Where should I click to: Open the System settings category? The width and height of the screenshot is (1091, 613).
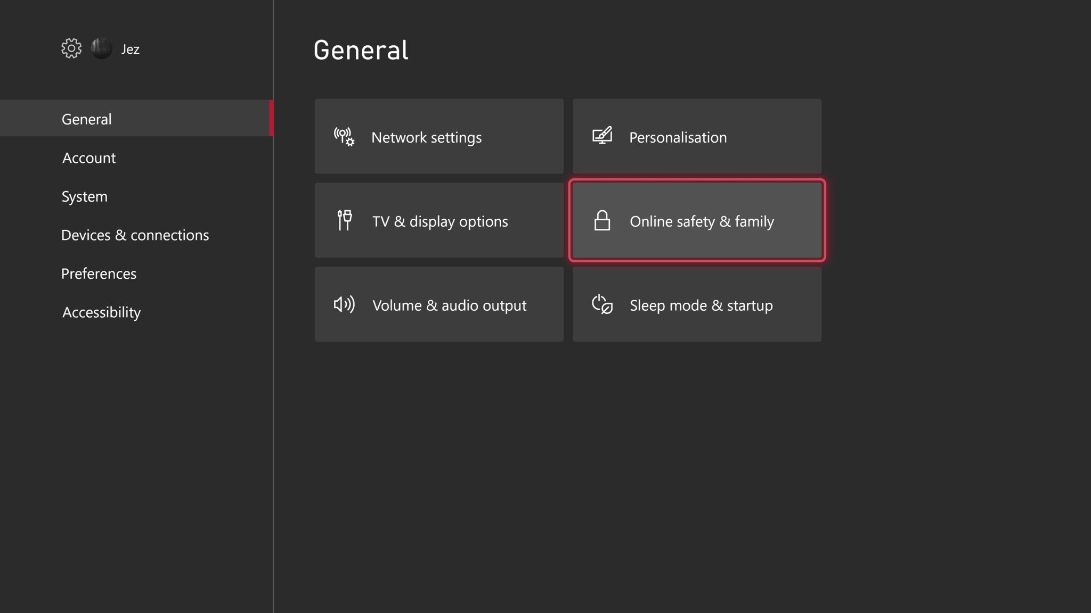pyautogui.click(x=84, y=196)
